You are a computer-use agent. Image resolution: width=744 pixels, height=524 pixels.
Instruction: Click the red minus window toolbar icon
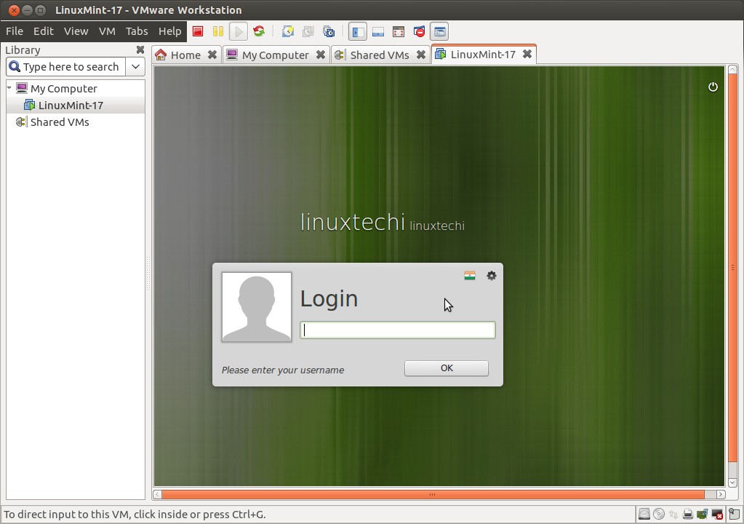(x=419, y=32)
